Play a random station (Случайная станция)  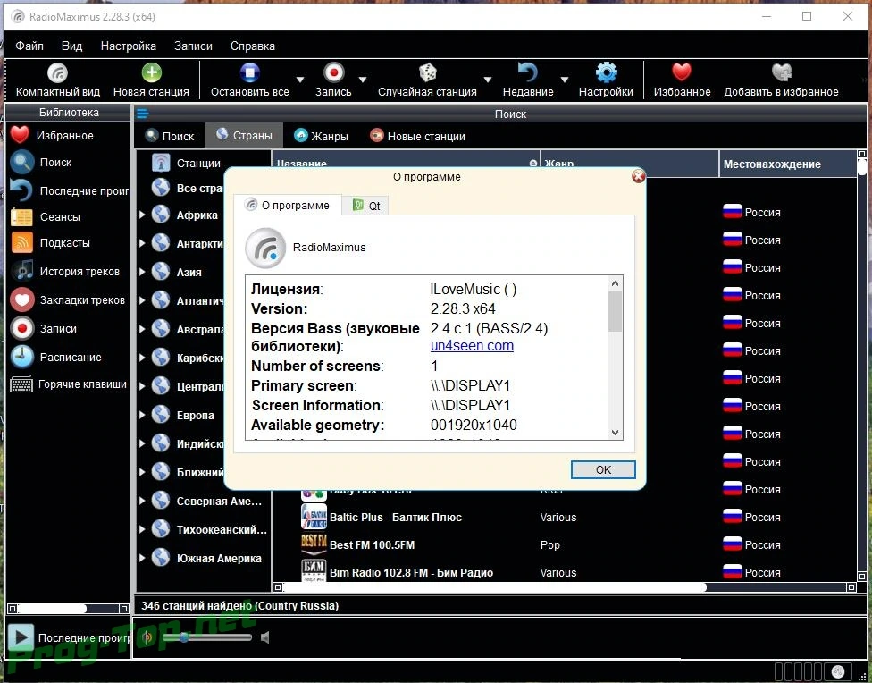pyautogui.click(x=427, y=80)
